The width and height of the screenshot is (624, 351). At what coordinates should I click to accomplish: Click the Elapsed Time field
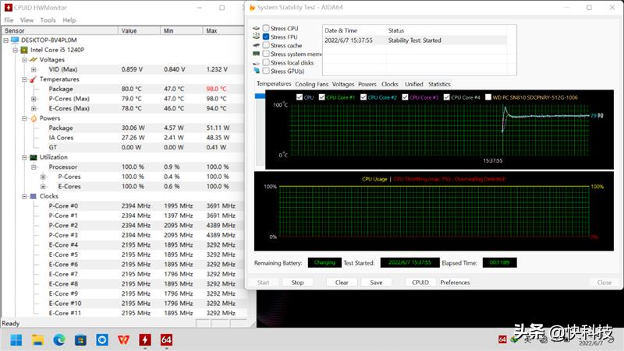(x=499, y=262)
